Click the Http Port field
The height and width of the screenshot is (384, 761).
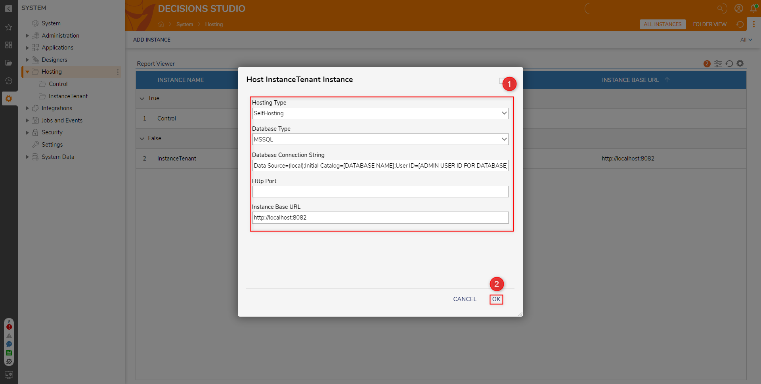point(380,192)
